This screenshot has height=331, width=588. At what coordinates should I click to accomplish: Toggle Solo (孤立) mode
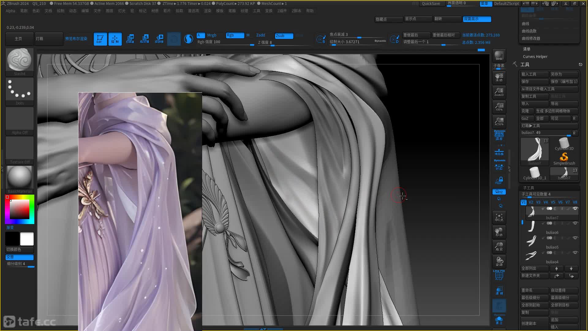[x=499, y=320]
